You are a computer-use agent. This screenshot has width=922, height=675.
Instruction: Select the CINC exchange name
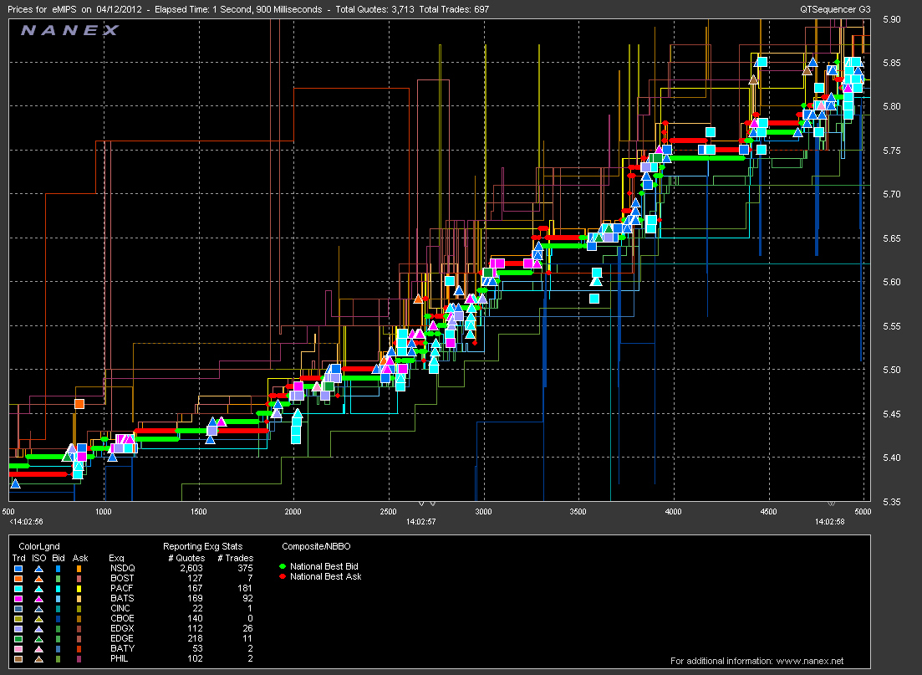point(120,608)
